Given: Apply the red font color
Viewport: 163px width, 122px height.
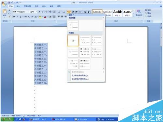Looking at the screenshot, I should coord(45,17).
